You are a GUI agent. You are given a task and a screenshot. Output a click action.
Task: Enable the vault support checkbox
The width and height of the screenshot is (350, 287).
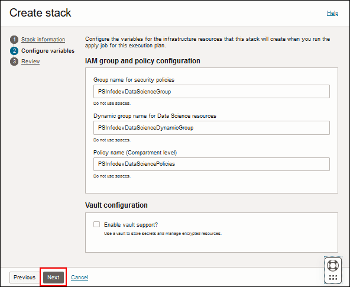(96, 224)
